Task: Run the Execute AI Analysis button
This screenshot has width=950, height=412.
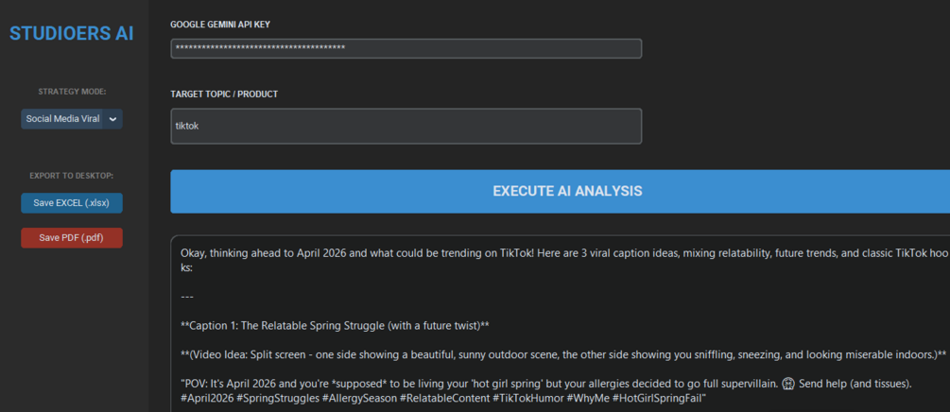Action: pos(566,191)
